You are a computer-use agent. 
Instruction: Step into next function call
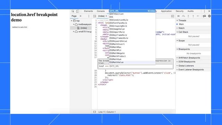188,16
